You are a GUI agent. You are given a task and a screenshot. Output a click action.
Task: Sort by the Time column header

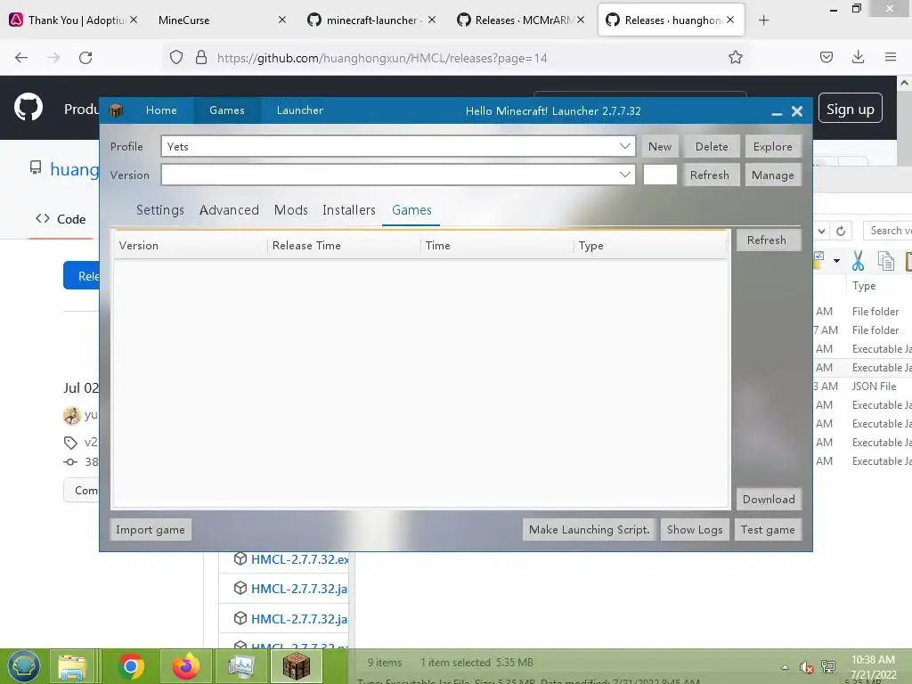497,246
